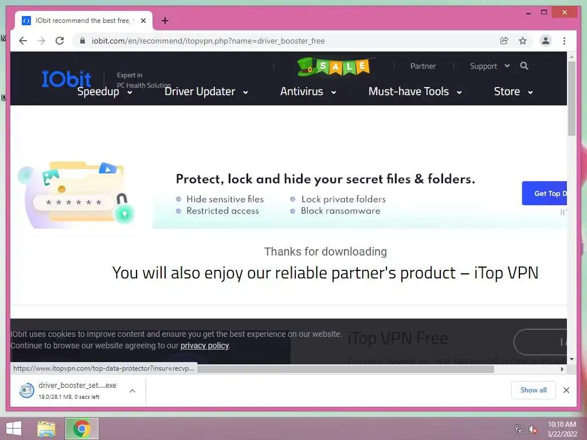Click the 'Restricted access' bullet text
The width and height of the screenshot is (587, 440).
[223, 211]
